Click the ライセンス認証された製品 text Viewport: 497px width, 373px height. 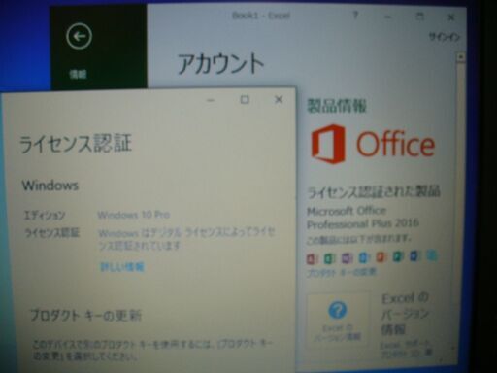click(374, 192)
